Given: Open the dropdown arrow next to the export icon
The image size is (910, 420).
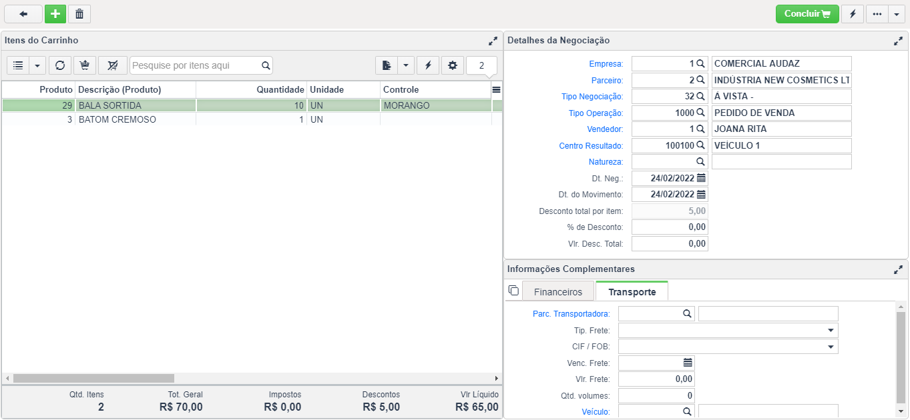Looking at the screenshot, I should 406,65.
